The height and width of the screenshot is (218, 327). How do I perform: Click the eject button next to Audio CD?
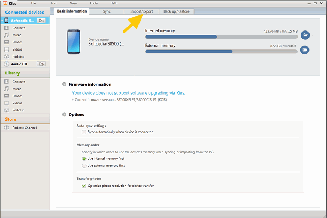coord(41,64)
